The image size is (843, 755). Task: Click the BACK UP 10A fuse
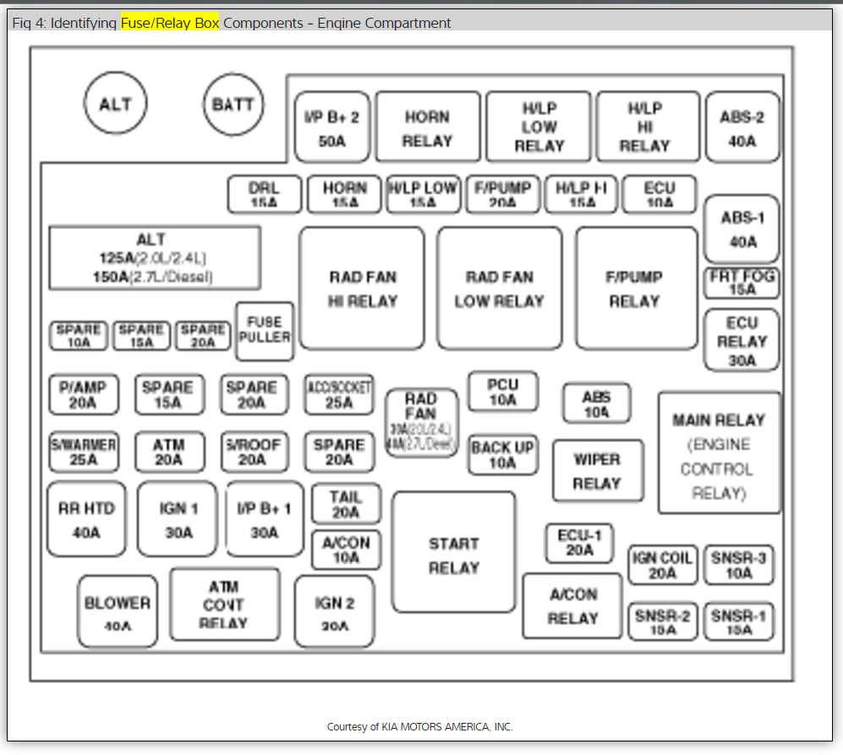click(503, 455)
